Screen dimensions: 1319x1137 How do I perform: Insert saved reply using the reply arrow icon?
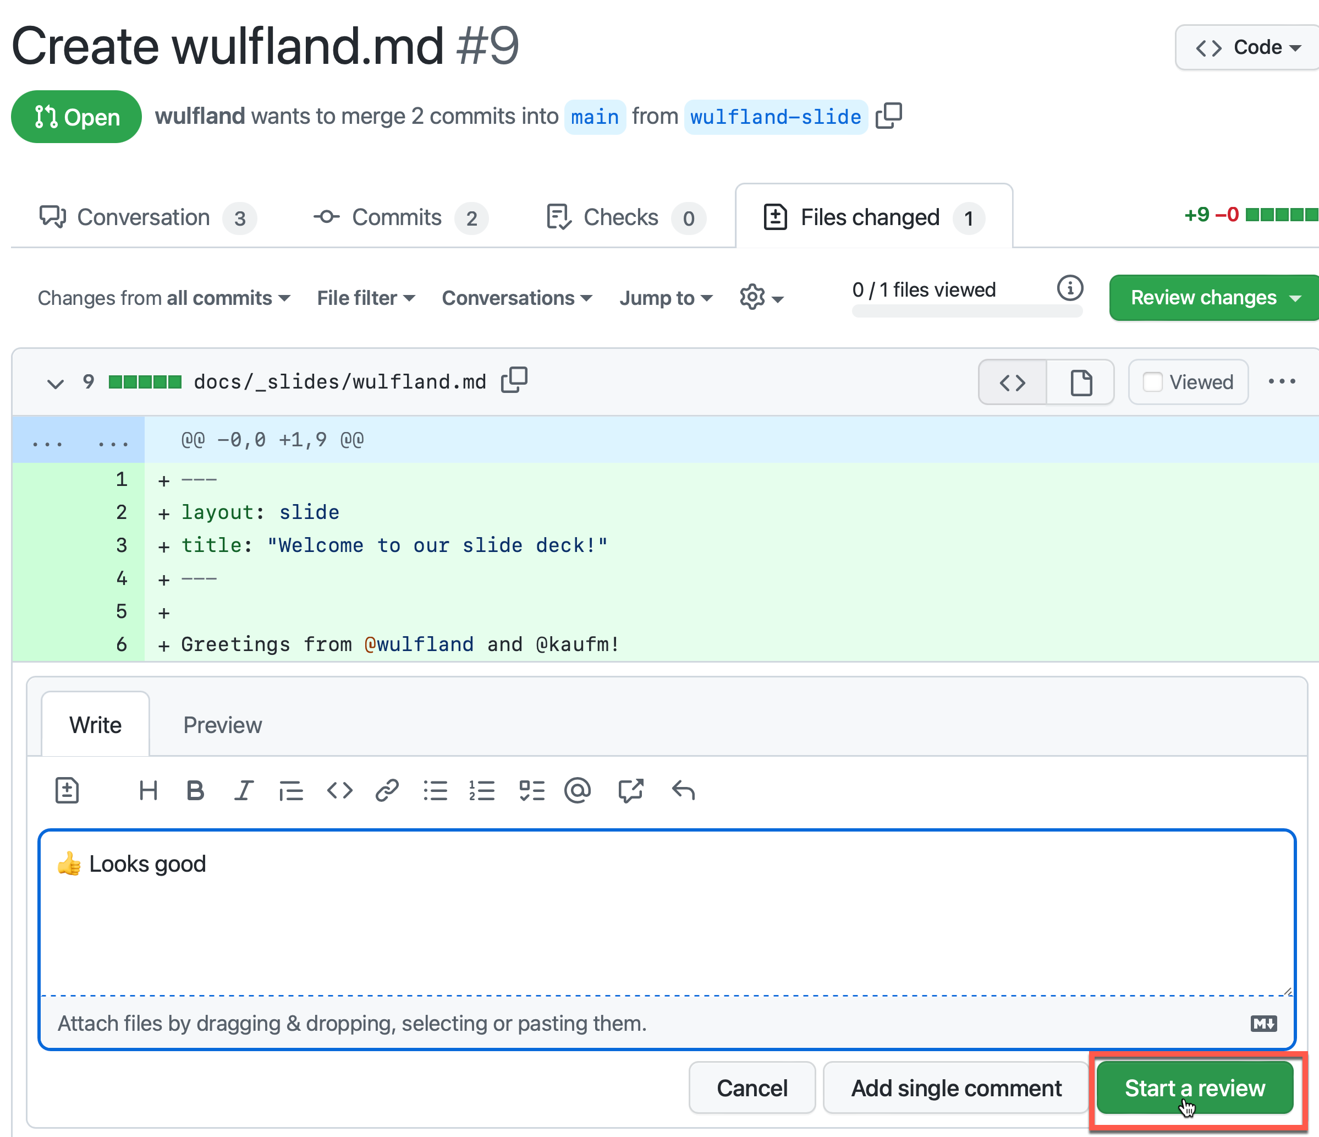[x=683, y=790]
